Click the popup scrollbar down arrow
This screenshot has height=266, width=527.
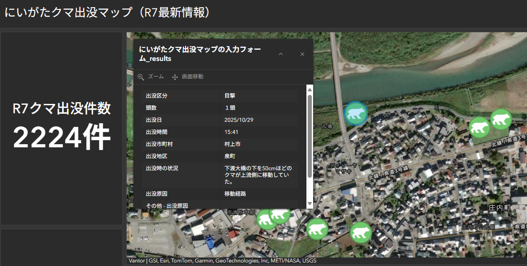click(x=309, y=204)
